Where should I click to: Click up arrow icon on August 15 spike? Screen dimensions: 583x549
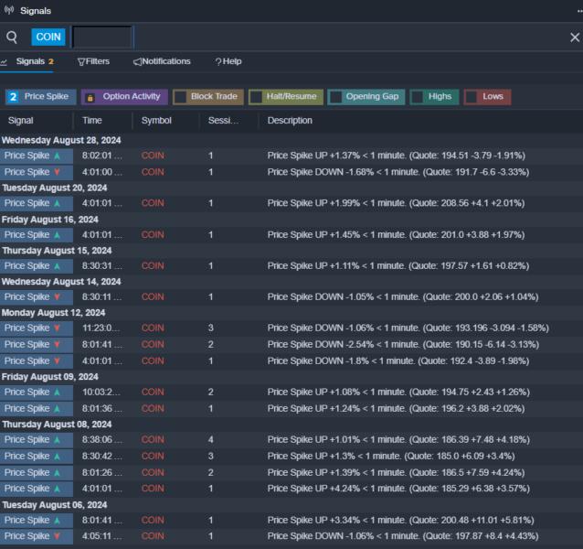[57, 265]
